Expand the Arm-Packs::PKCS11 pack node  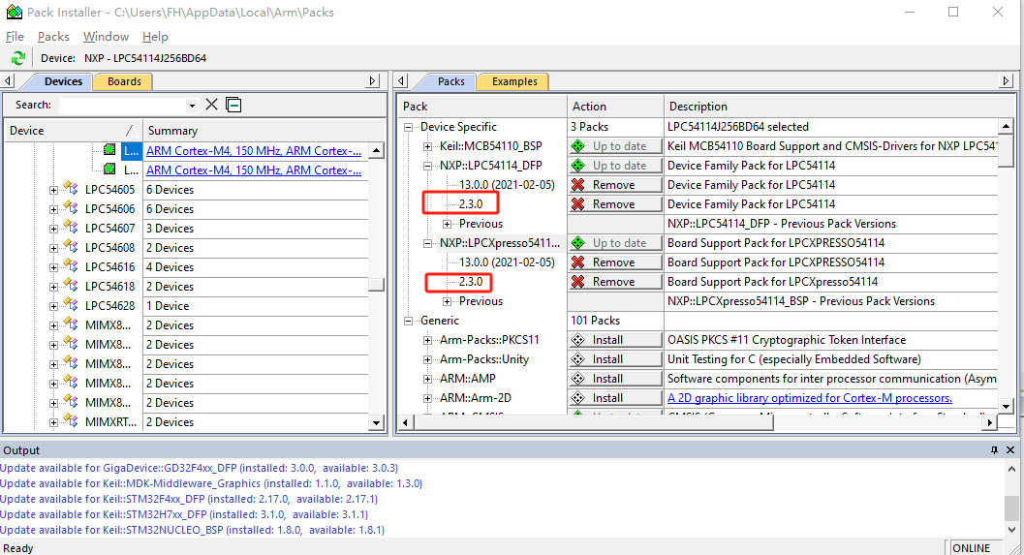pyautogui.click(x=428, y=340)
